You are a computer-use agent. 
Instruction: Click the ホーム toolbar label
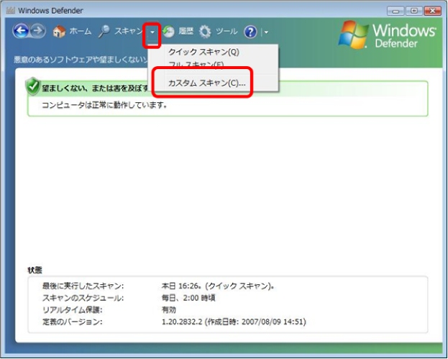tap(80, 32)
